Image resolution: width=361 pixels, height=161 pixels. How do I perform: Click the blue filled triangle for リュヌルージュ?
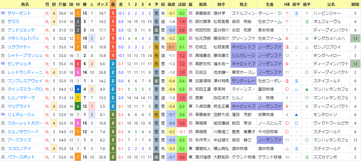point(297,114)
